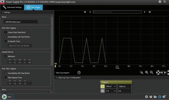Viewport: 169px width, 100px height.
Task: Skip to the end with fast-forward arrows
Action: pyautogui.click(x=150, y=12)
